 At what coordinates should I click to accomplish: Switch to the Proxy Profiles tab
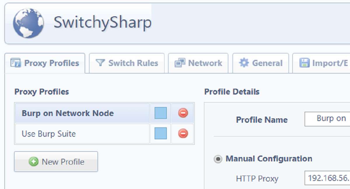tap(45, 63)
